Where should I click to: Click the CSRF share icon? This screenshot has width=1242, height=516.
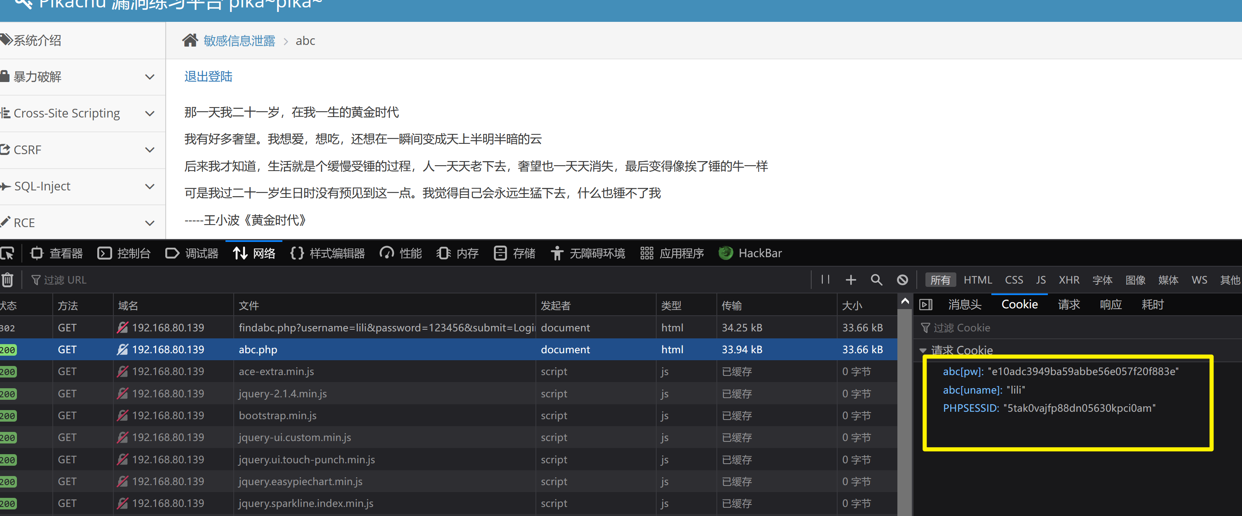coord(5,150)
